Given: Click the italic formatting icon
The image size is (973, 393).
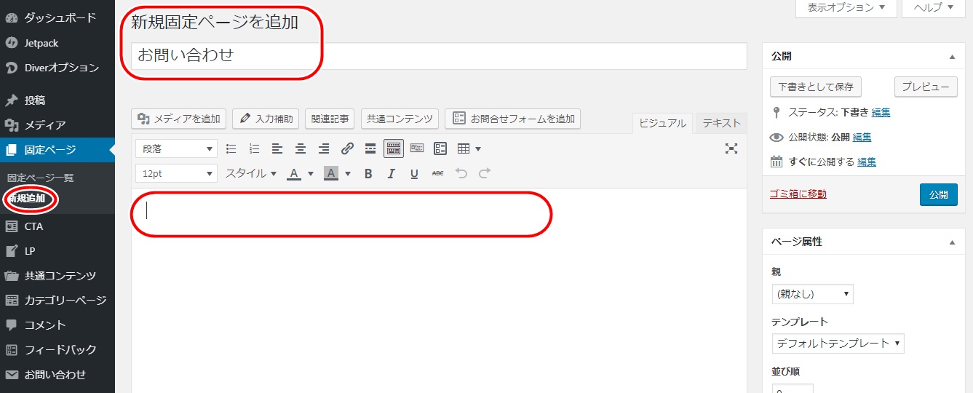Looking at the screenshot, I should [x=391, y=173].
